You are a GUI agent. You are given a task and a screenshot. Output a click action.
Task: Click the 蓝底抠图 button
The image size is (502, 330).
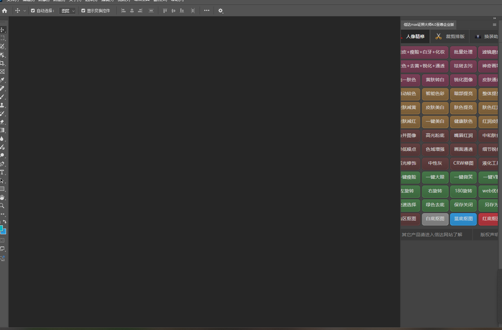[x=463, y=218]
